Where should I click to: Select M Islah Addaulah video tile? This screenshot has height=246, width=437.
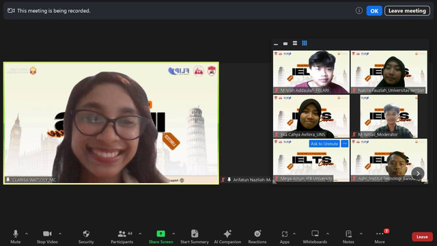tap(311, 72)
